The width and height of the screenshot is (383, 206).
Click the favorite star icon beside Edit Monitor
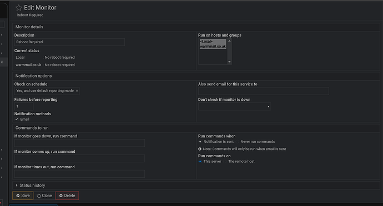(18, 8)
